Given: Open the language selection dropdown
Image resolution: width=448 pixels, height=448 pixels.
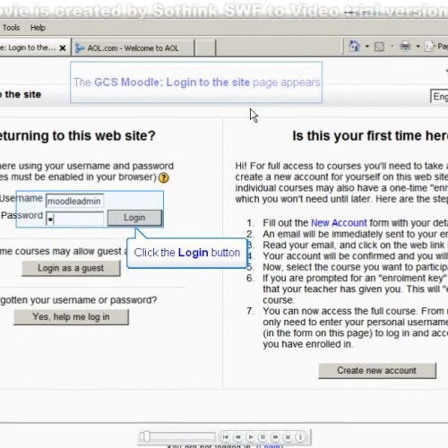Looking at the screenshot, I should click(x=439, y=97).
